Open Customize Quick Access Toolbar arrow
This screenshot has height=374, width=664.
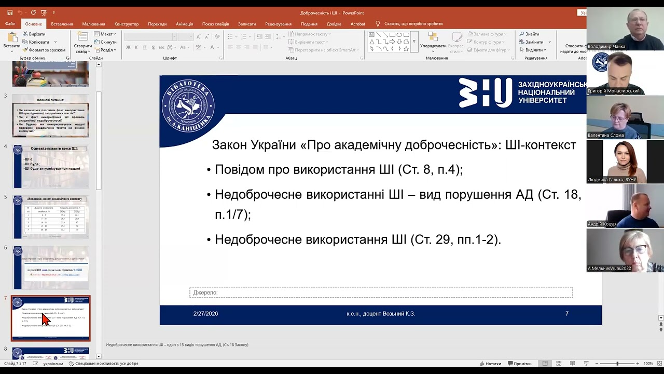tap(53, 12)
